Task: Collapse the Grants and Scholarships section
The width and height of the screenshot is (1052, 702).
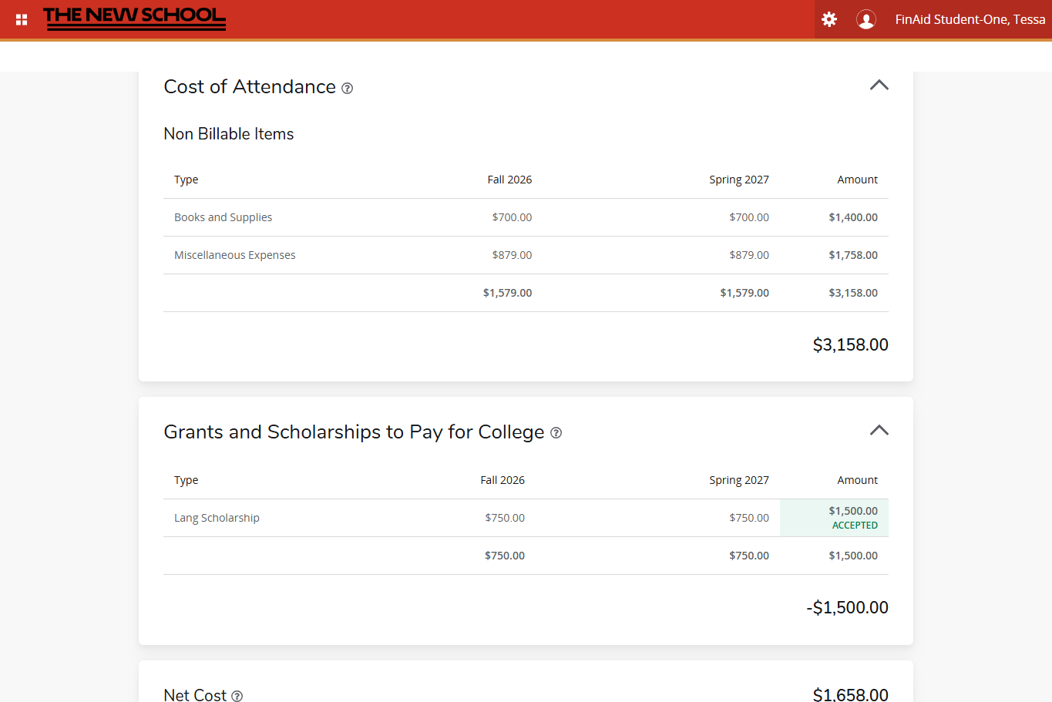Action: (x=879, y=431)
